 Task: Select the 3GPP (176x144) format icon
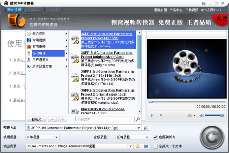point(75,40)
